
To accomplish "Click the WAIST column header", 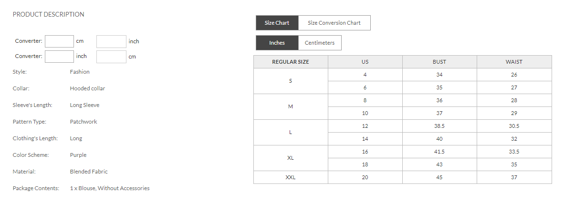I will [514, 62].
